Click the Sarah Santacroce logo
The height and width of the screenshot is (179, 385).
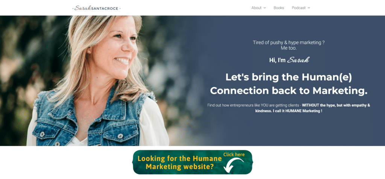pyautogui.click(x=97, y=8)
